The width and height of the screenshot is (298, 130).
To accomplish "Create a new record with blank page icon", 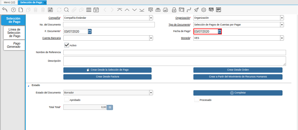I will click(x=21, y=9).
